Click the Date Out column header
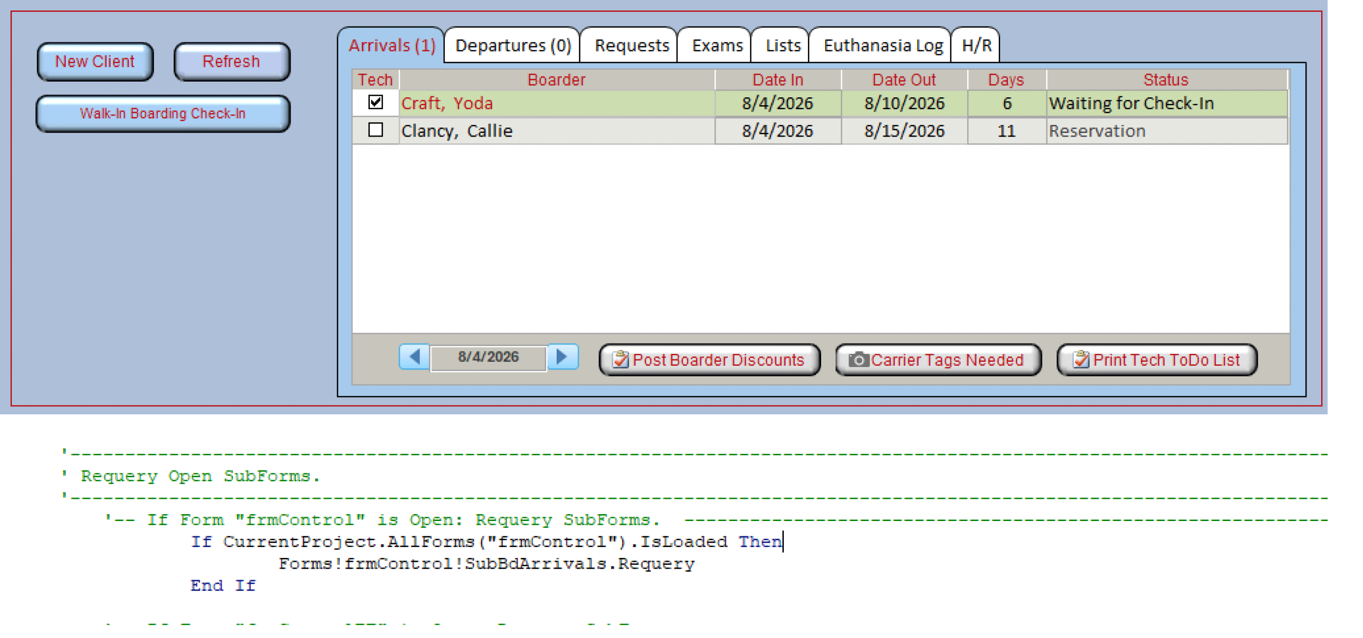This screenshot has width=1363, height=638. click(x=904, y=80)
